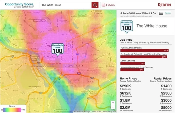The height and width of the screenshot is (113, 175).
Task: Click Report a map error link
Action: [x=109, y=112]
